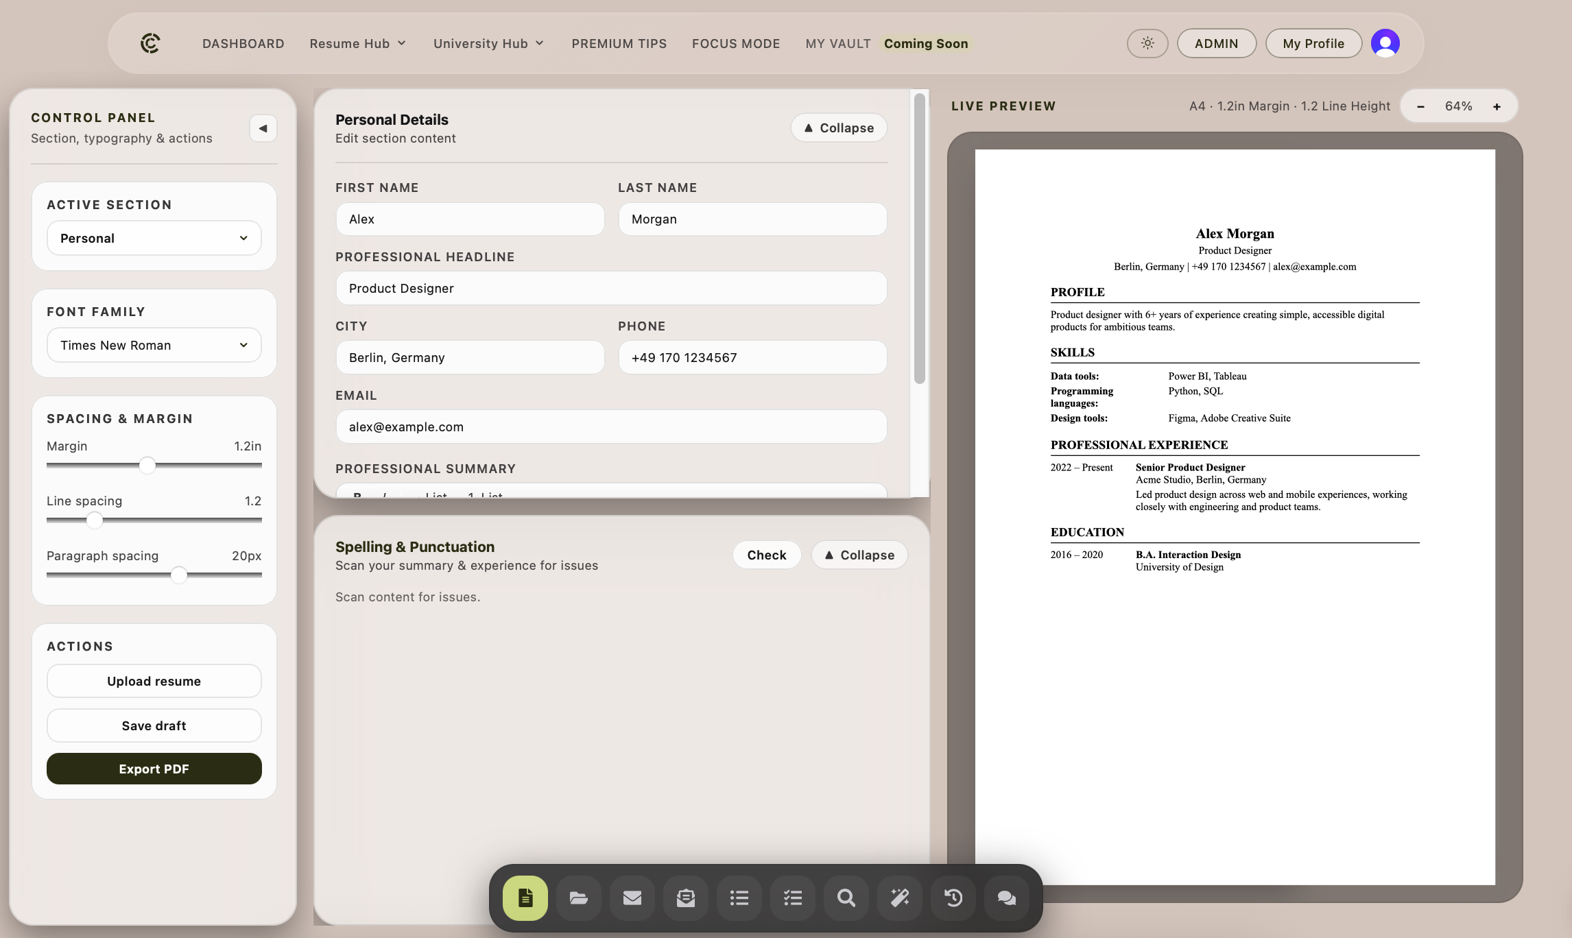Run the spelling Check
Image resolution: width=1572 pixels, height=938 pixels.
tap(767, 555)
